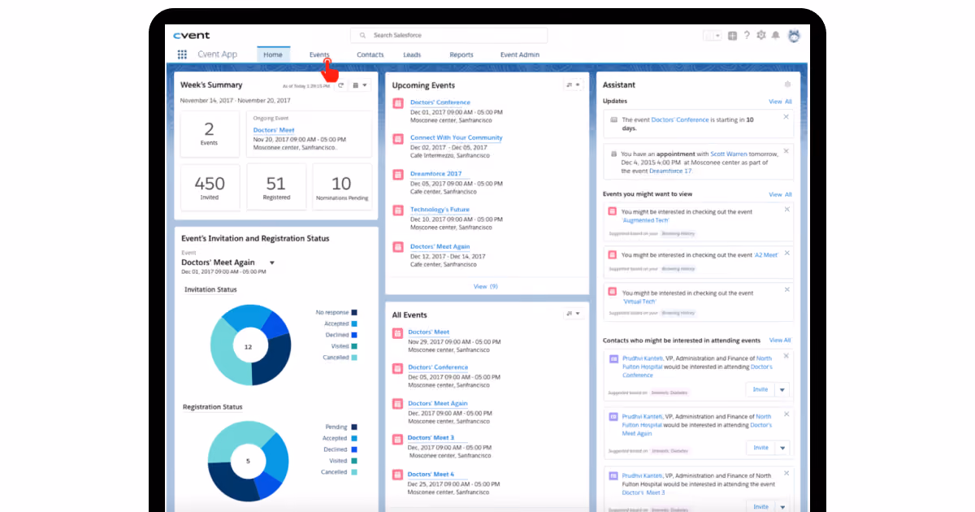Viewport: 975px width, 512px height.
Task: Go to the Reports tab
Action: (461, 54)
